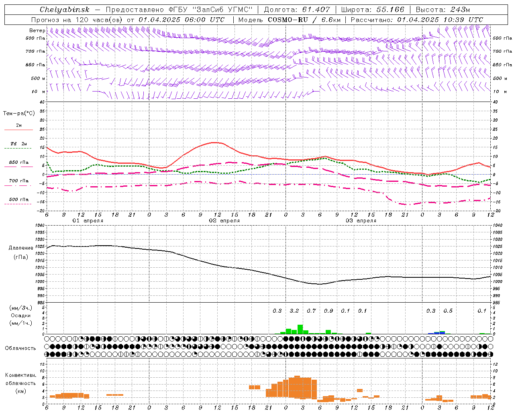Screen dimensions: 514x411
Task: Click the 'Тем-ра(°C)' temperature label
Action: pos(19,114)
